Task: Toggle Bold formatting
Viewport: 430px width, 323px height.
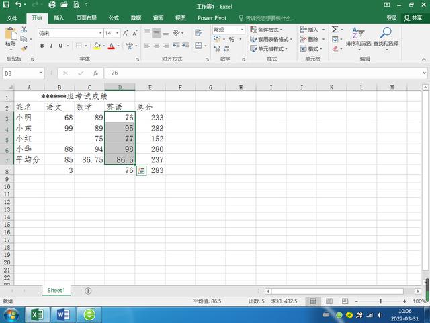Action: tap(42, 46)
